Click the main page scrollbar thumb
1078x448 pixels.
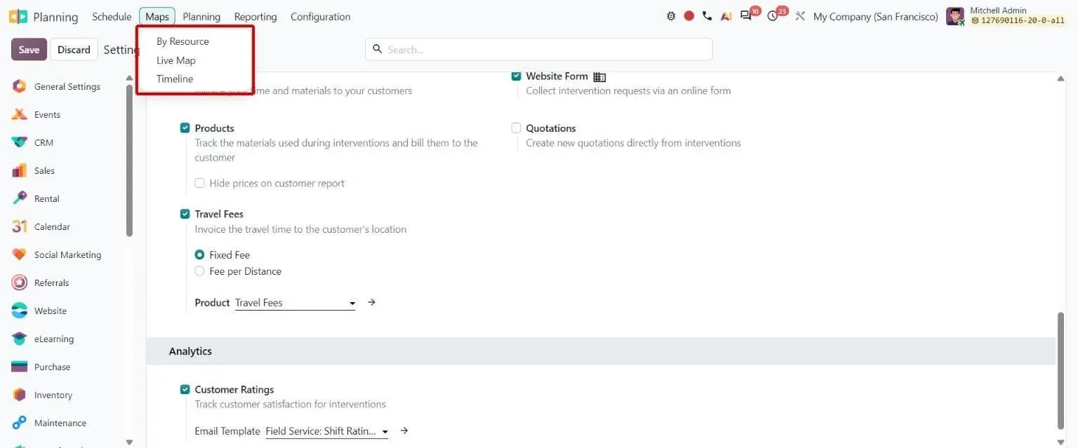tap(1060, 371)
